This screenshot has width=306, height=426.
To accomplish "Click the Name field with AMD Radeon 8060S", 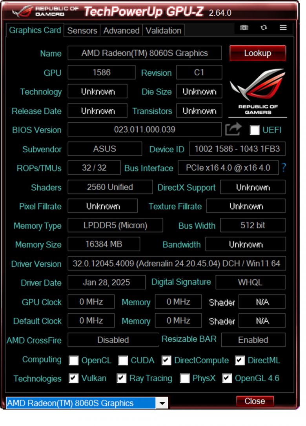I will tap(145, 53).
